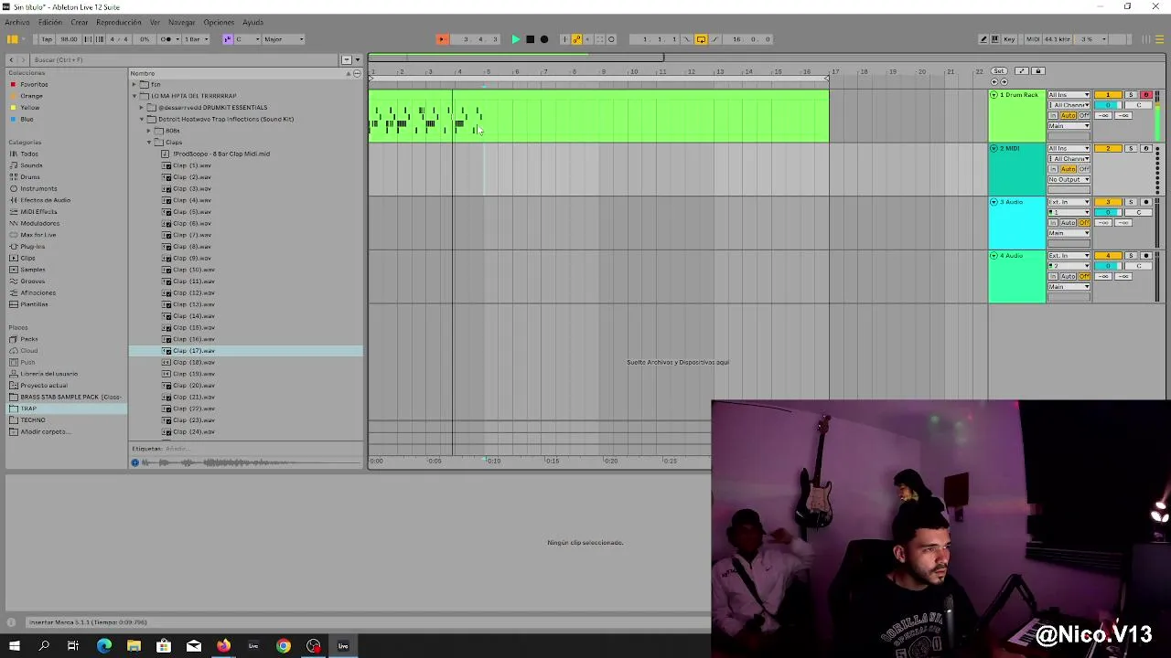Open the Grooves category

point(33,281)
